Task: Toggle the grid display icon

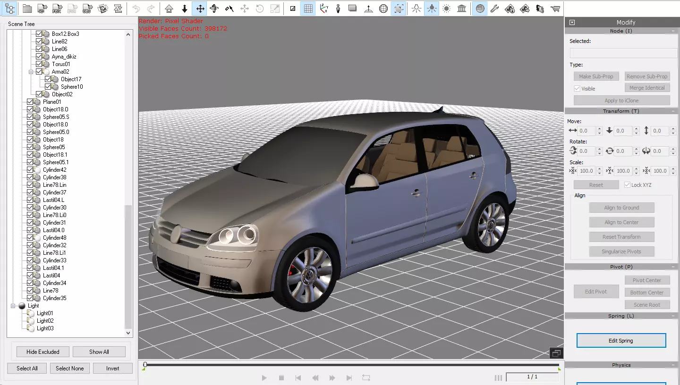Action: point(308,8)
